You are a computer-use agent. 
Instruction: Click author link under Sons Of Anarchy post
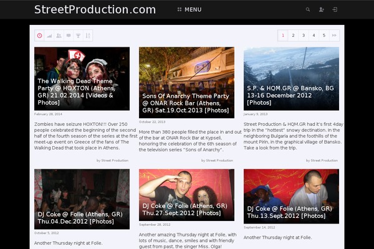pos(219,161)
